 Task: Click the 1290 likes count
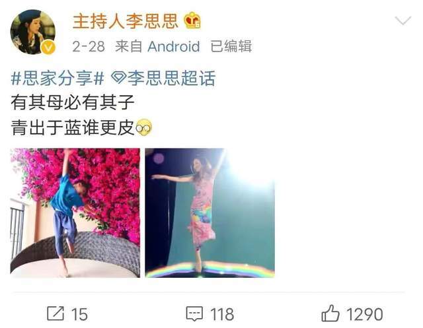pos(364,314)
